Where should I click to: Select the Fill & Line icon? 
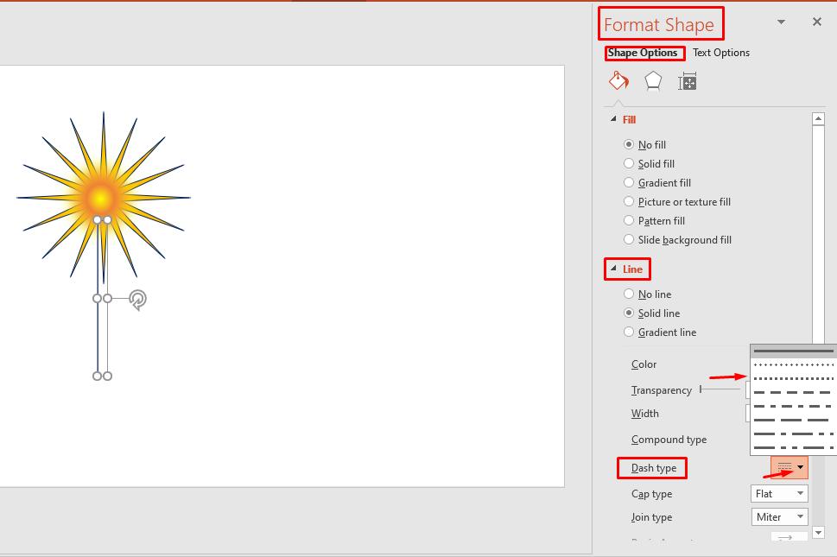click(618, 80)
